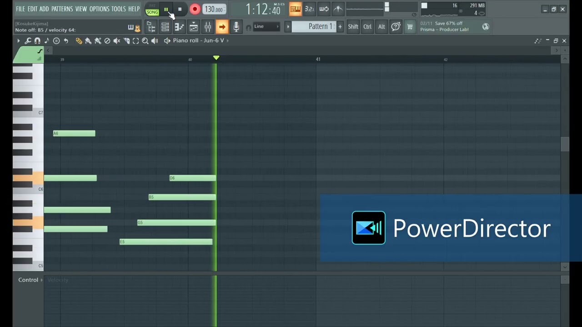Click the Ctrl modifier button
Viewport: 582px width, 327px height.
(367, 27)
